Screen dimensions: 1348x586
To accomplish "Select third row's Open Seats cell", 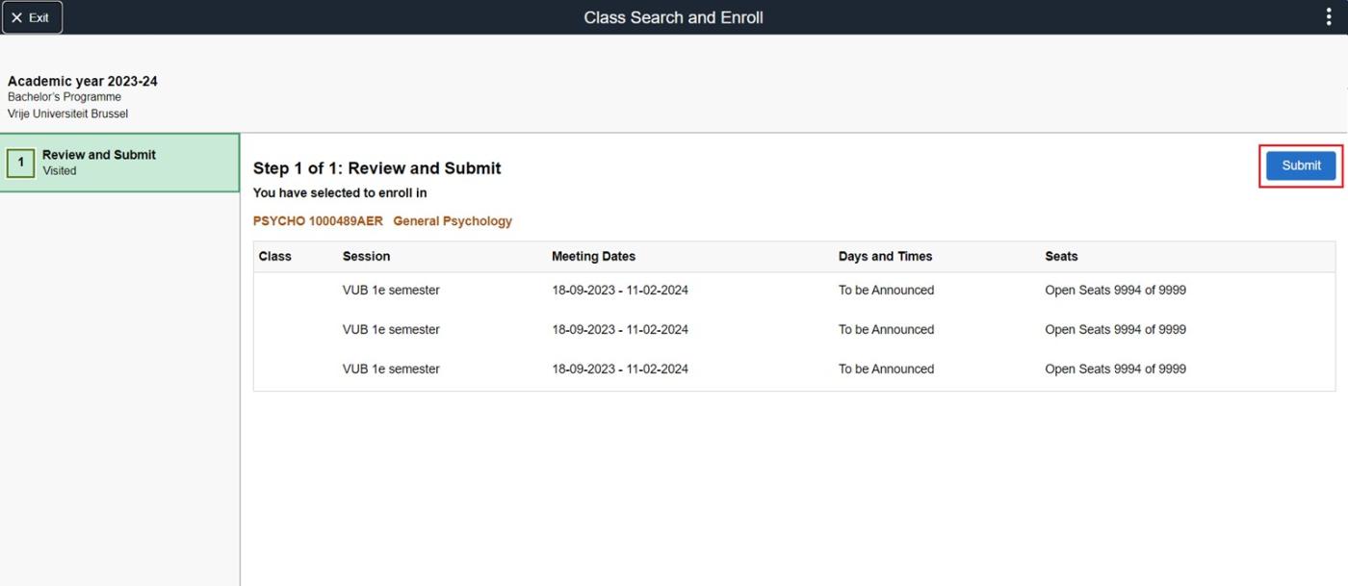I will [x=1115, y=369].
